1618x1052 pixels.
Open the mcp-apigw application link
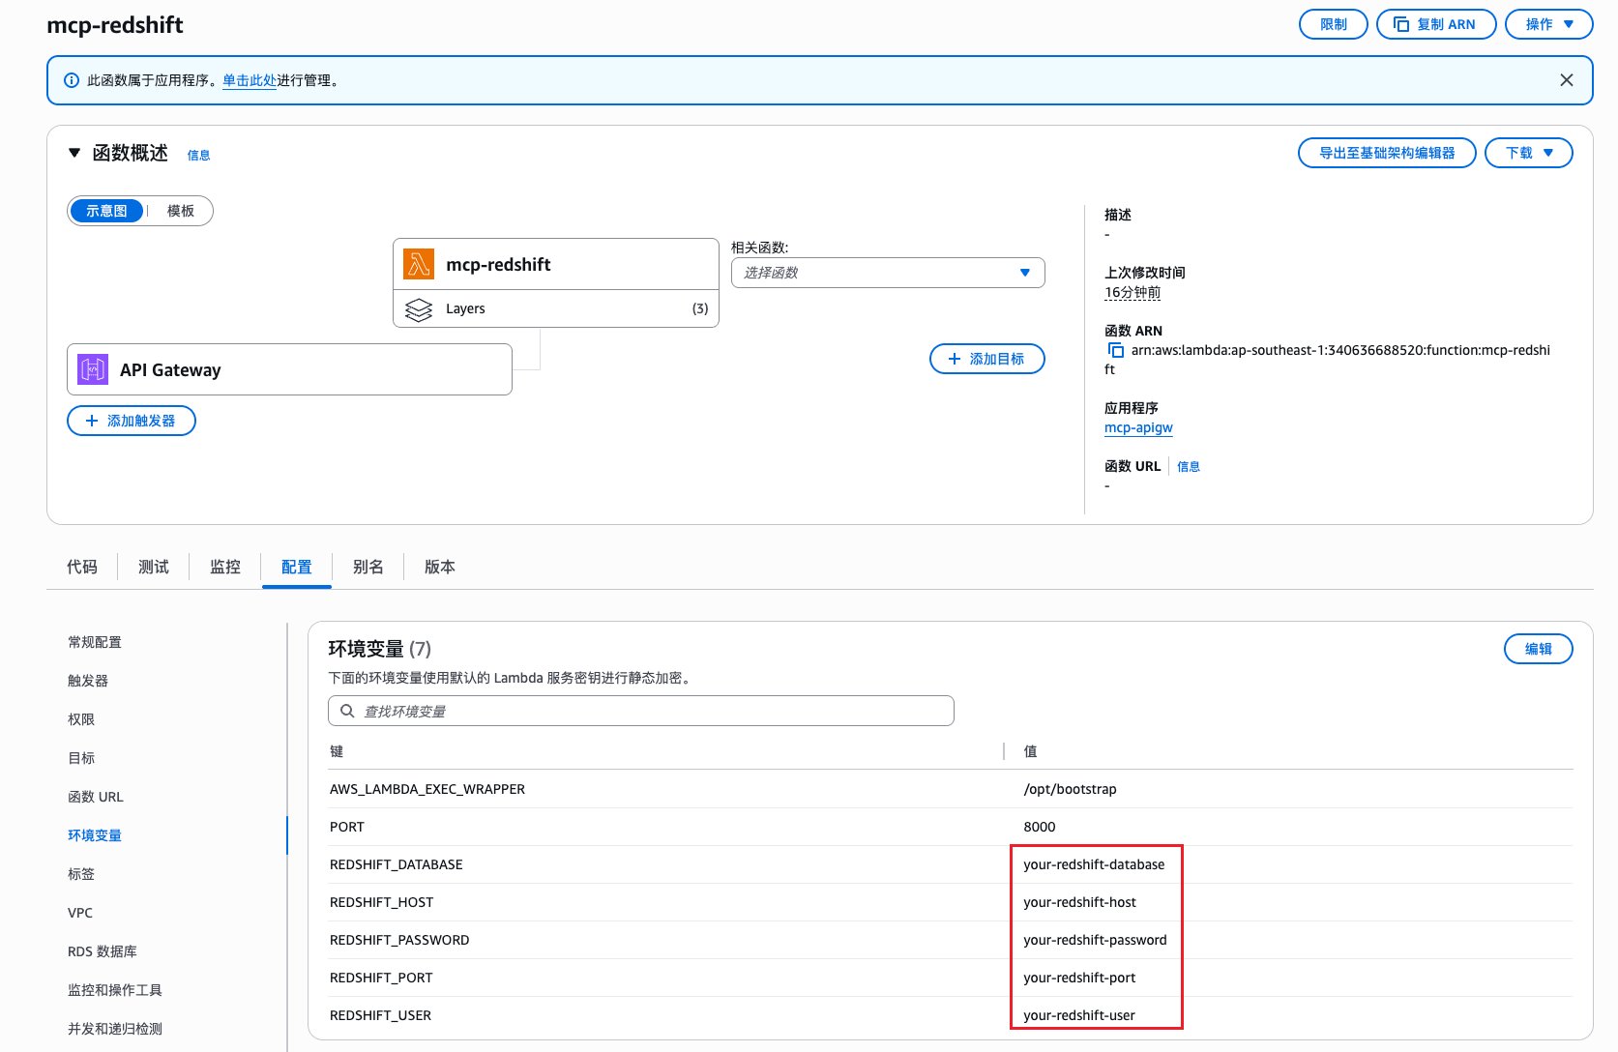pos(1138,427)
